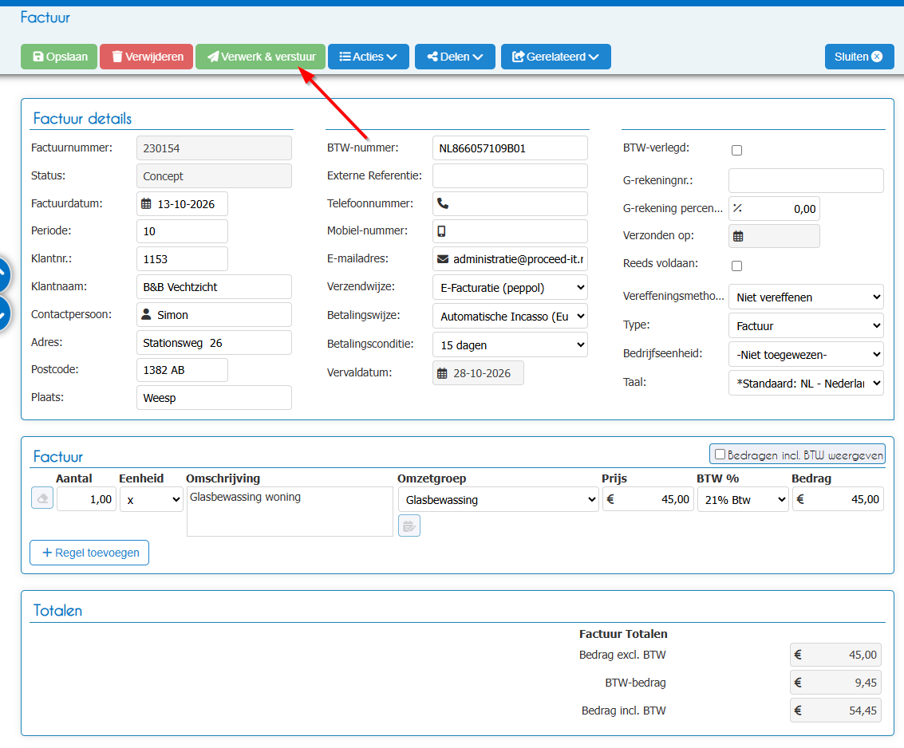Image resolution: width=904 pixels, height=748 pixels.
Task: Open the Acties menu
Action: [369, 57]
